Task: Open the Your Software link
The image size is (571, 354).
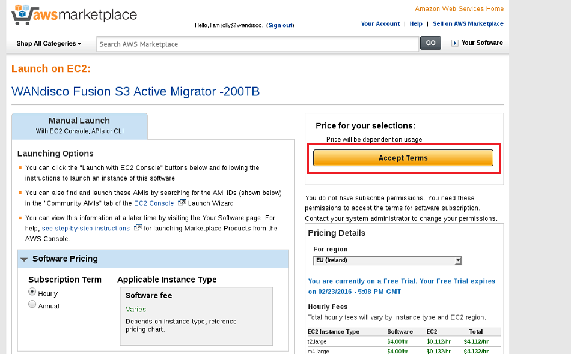Action: click(482, 43)
